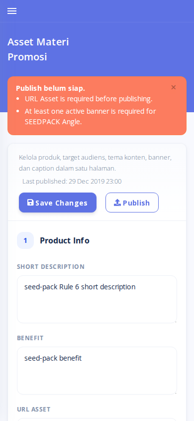Click the SEEDPACK Angle banner error message
The height and width of the screenshot is (421, 194).
click(91, 117)
